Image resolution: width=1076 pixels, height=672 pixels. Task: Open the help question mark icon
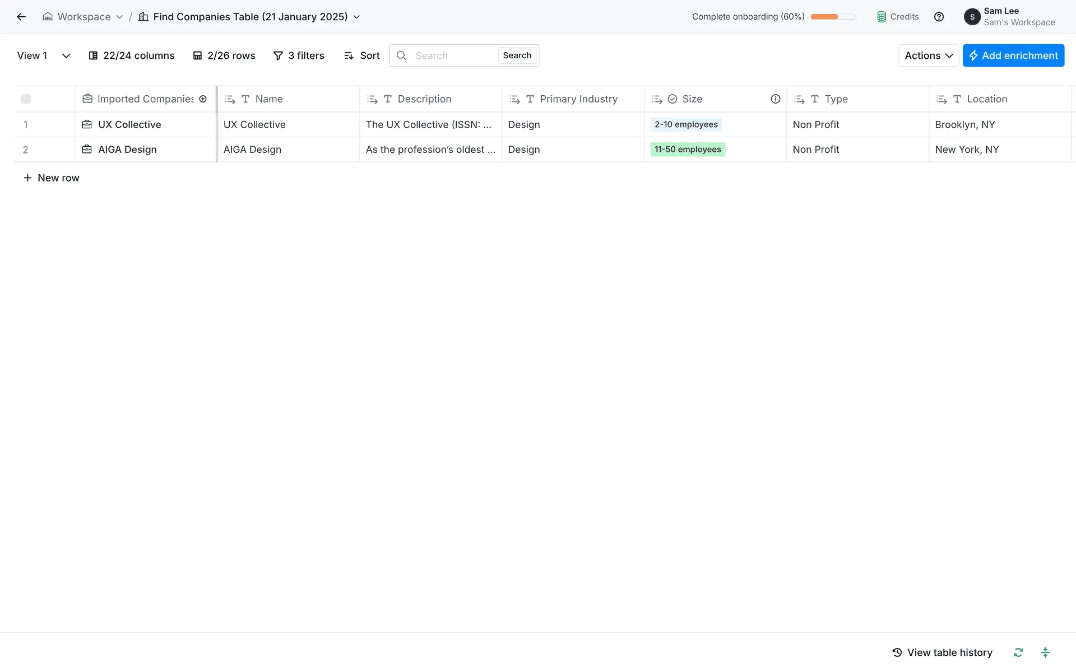[939, 17]
